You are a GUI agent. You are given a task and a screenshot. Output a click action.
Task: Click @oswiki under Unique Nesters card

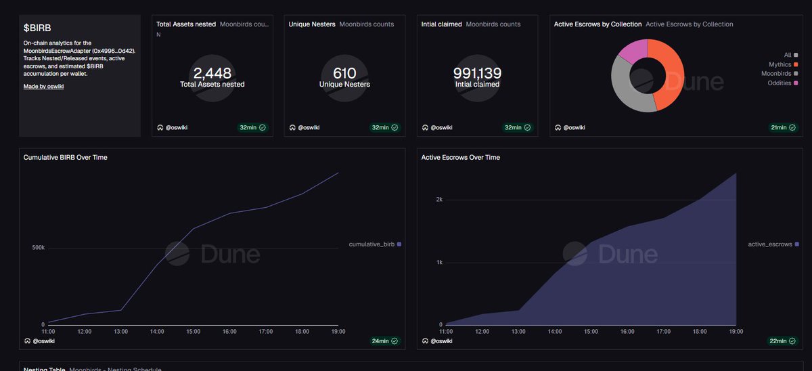tap(309, 127)
